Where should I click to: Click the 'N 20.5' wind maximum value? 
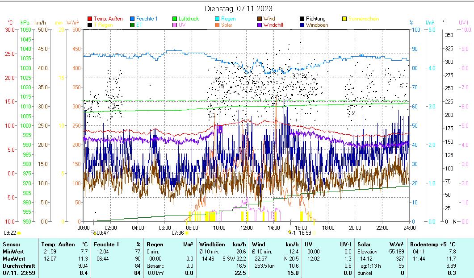tap(291, 259)
